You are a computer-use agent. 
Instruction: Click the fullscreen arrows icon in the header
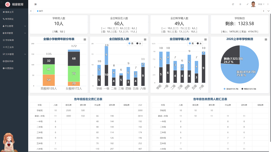pyautogui.click(x=248, y=4)
